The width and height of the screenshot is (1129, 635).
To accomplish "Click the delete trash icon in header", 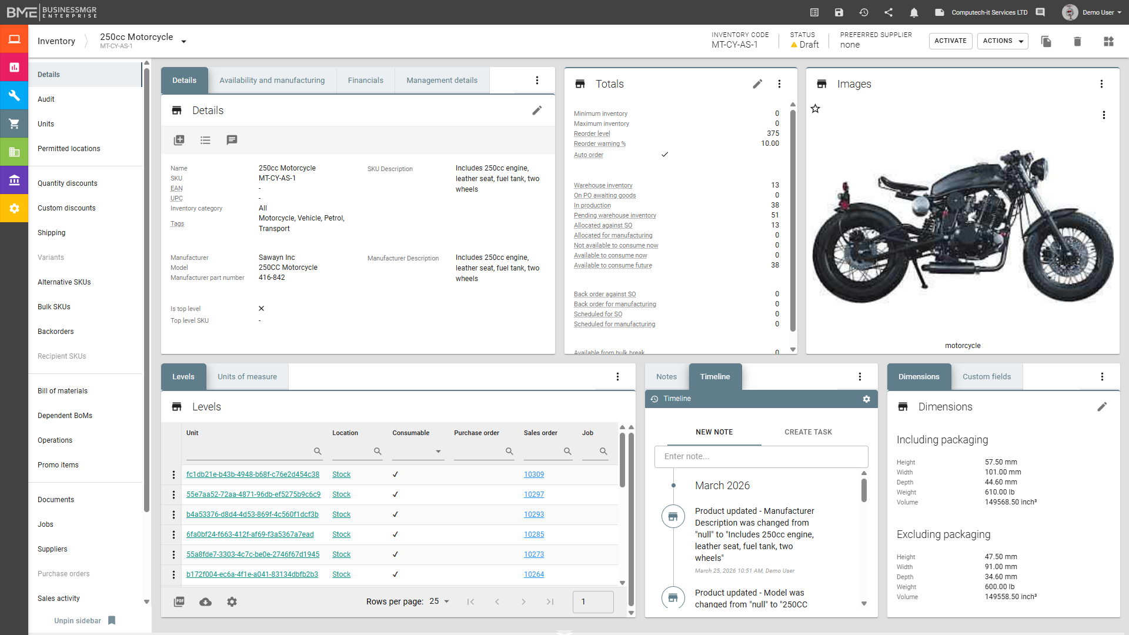I will click(1077, 41).
